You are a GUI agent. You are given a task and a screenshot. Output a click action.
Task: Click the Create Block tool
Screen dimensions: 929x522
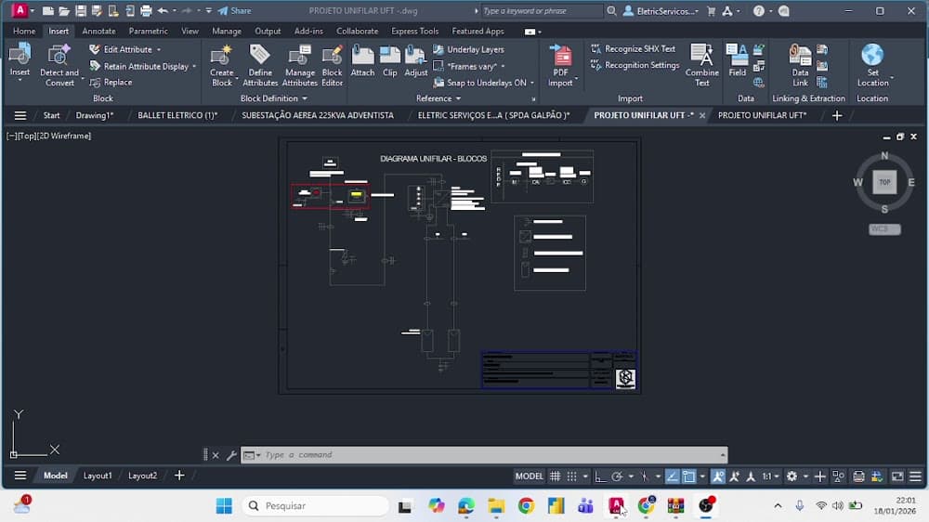222,65
